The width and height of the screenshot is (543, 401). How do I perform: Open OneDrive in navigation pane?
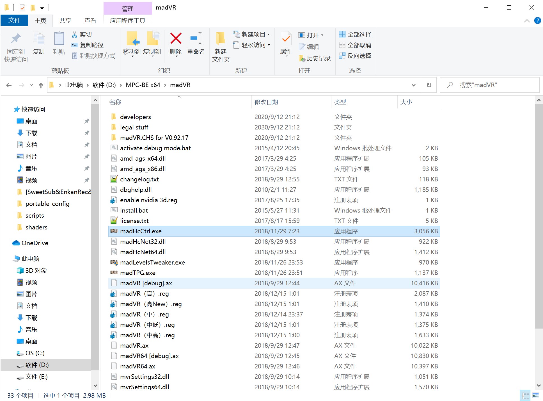[30, 243]
